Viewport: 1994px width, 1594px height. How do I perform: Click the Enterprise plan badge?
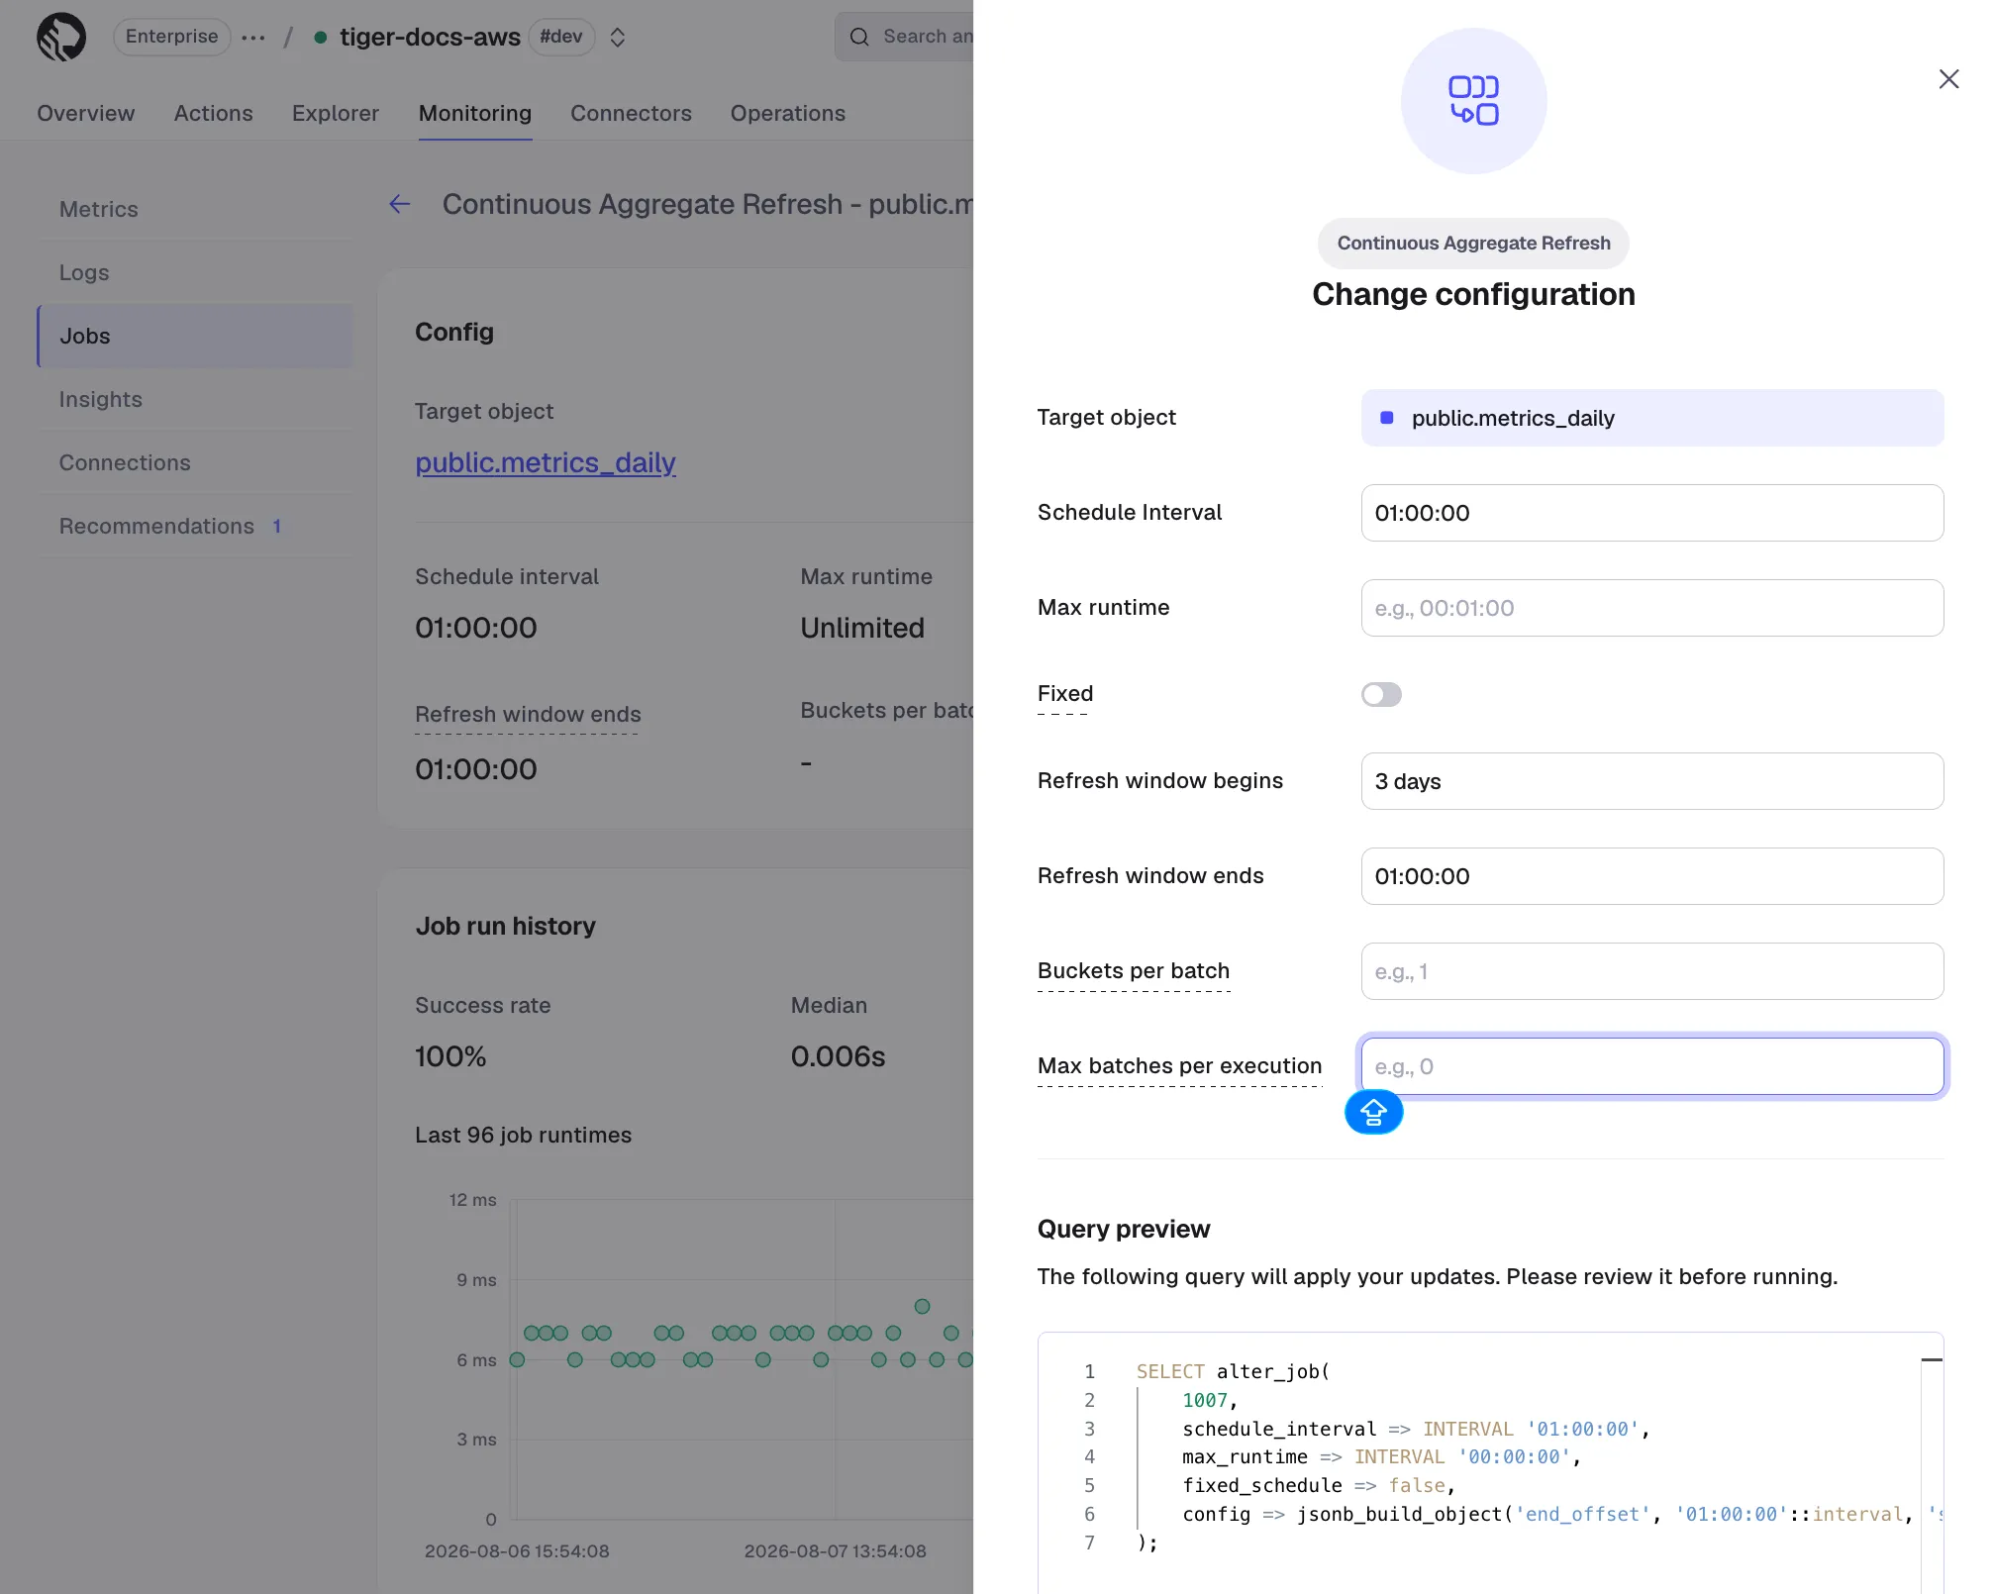[171, 37]
